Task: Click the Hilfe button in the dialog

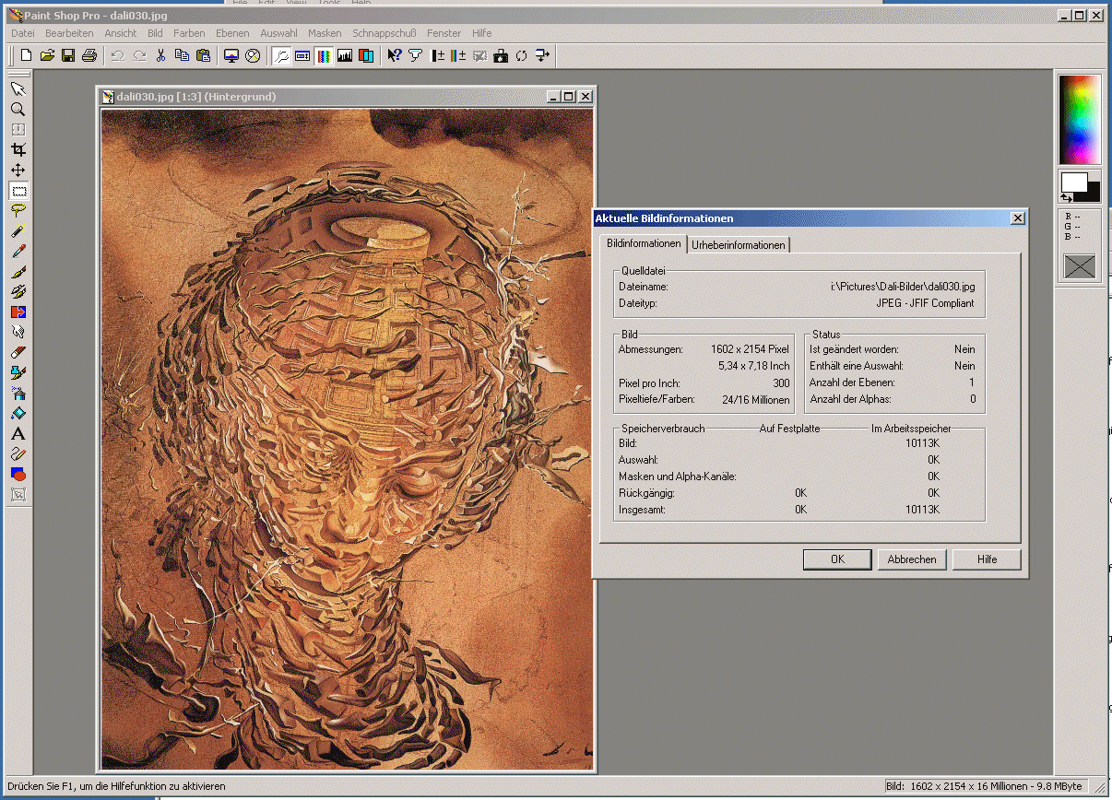Action: pos(988,559)
